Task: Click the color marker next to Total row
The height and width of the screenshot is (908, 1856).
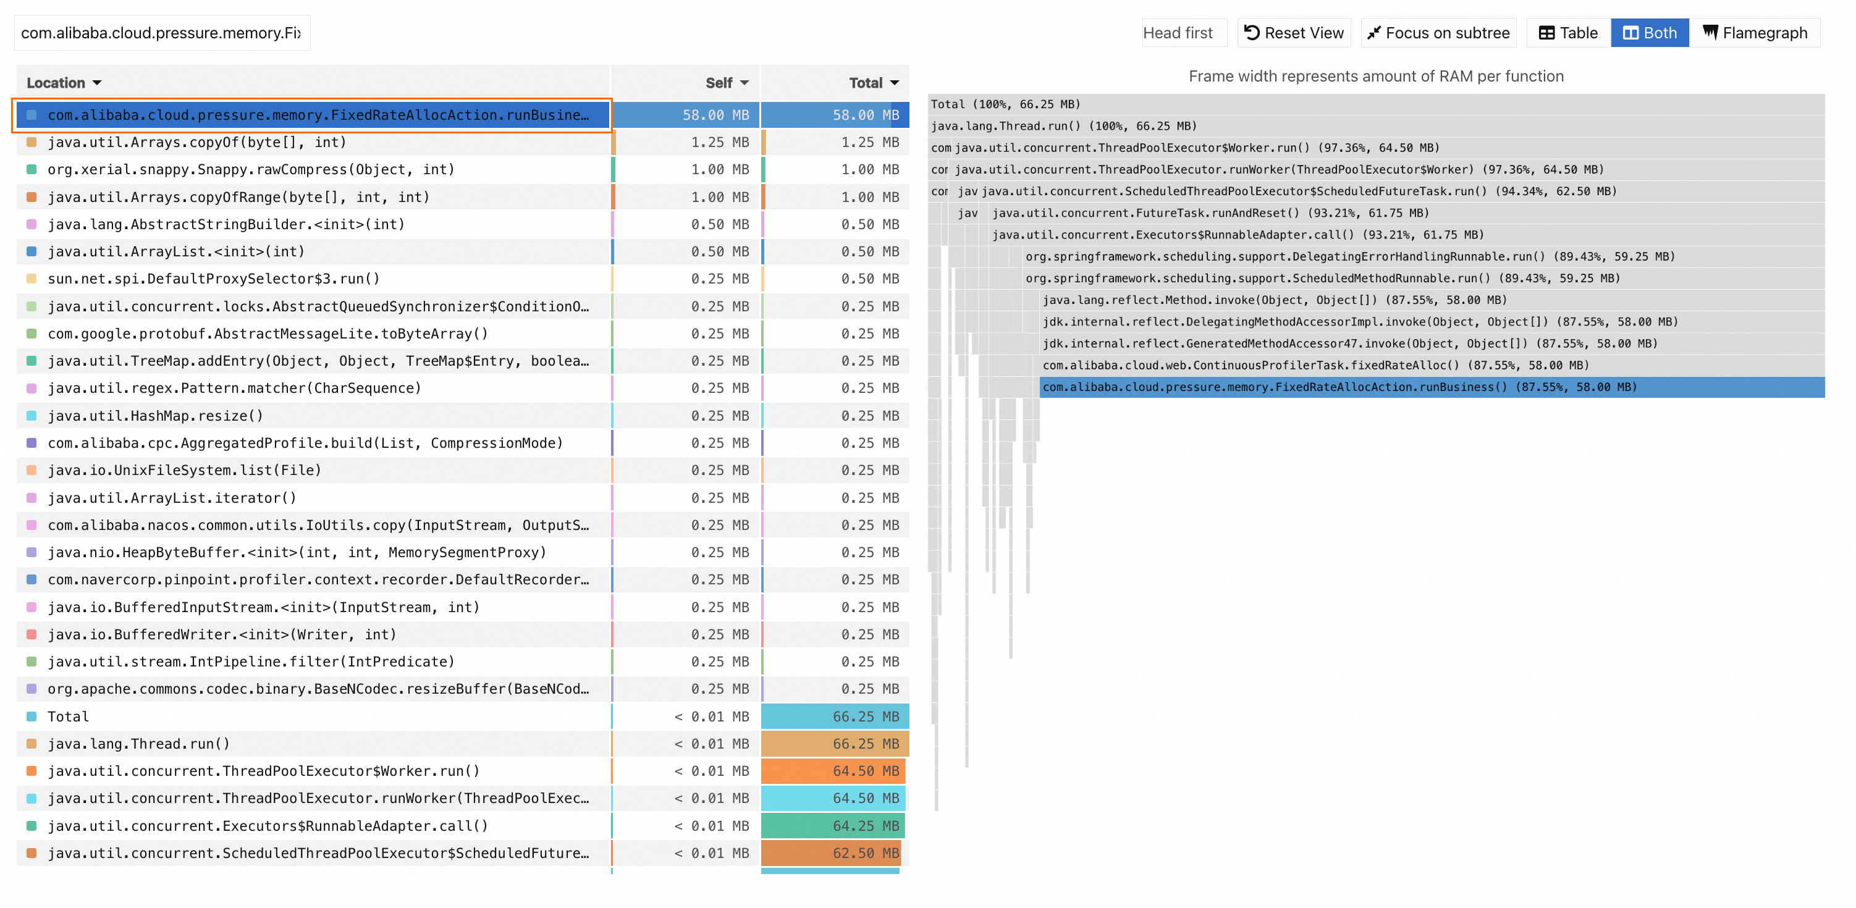Action: pyautogui.click(x=32, y=717)
